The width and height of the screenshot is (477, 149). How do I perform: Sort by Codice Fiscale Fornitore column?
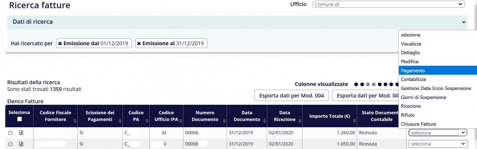coord(75,121)
